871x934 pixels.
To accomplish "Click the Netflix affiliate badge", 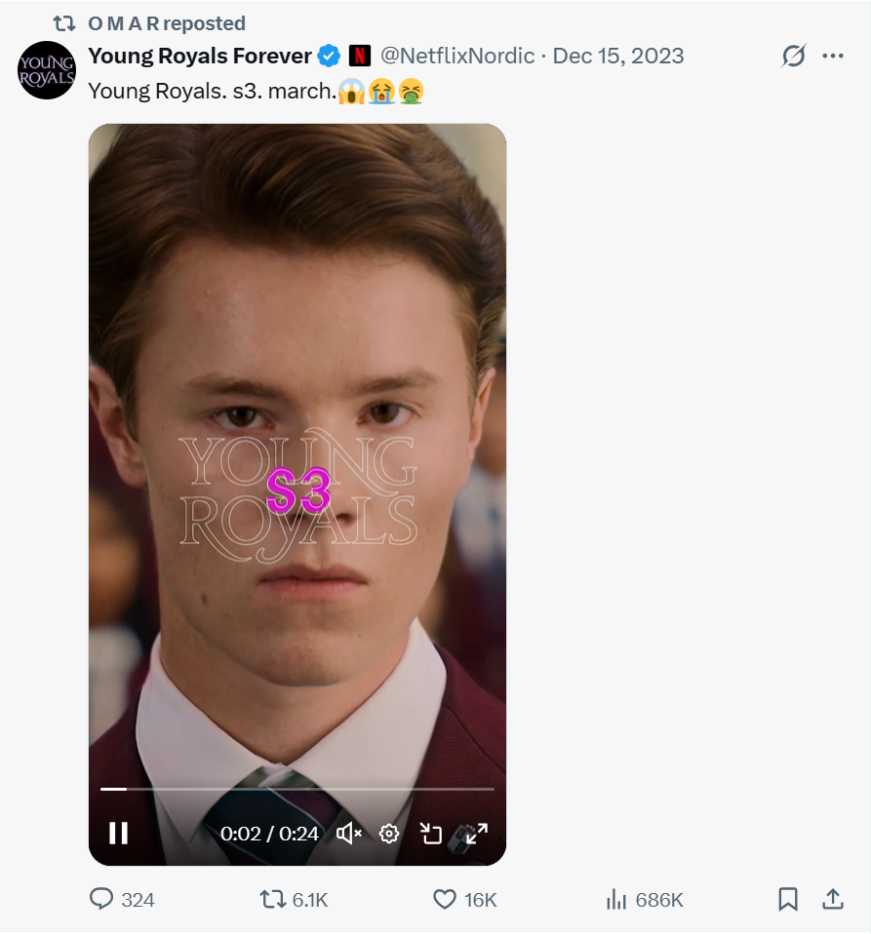I will click(359, 56).
